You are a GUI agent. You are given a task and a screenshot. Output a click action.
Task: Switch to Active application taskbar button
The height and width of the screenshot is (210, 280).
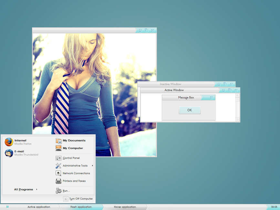pos(39,207)
